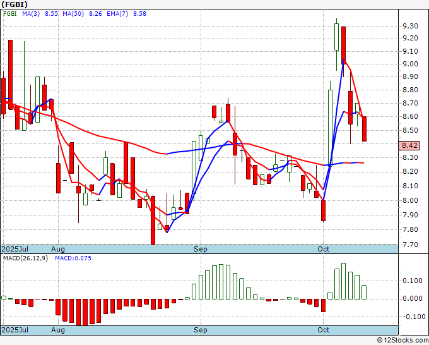
Task: Click the 9.10 price axis label
Action: pyautogui.click(x=410, y=51)
